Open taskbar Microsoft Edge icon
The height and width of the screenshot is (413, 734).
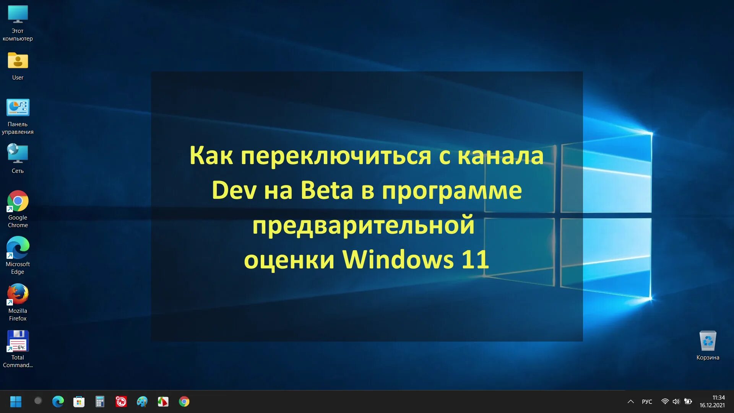(57, 402)
